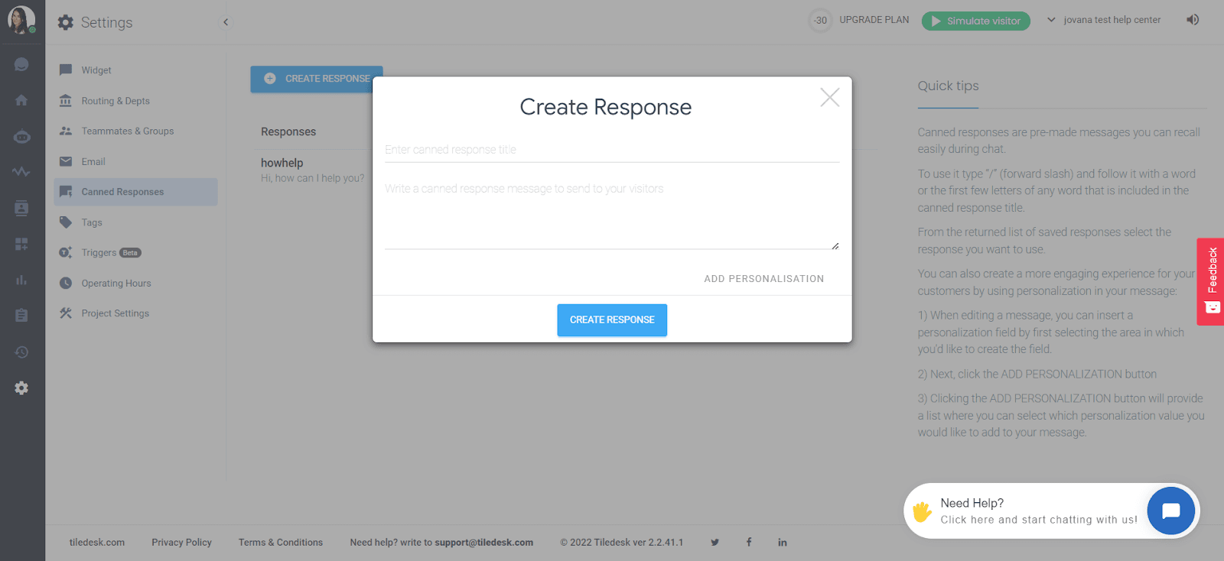
Task: Click the blue CREATE RESPONSE button in dialog
Action: (612, 320)
